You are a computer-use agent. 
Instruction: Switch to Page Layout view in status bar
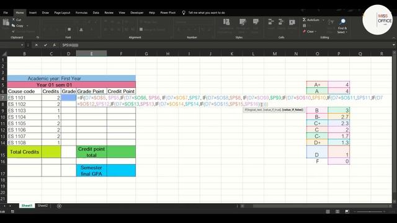click(337, 212)
